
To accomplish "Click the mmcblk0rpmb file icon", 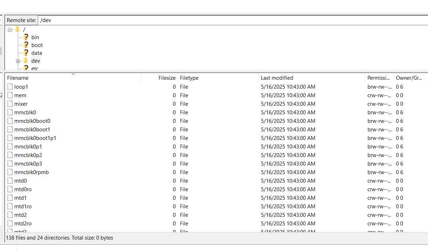I will (x=10, y=172).
